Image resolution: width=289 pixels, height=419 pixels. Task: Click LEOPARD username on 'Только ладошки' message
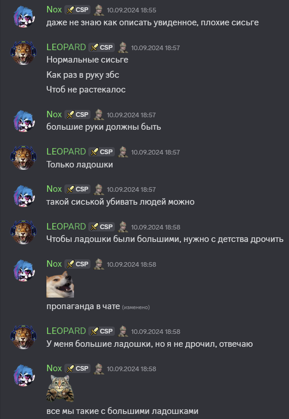tap(66, 151)
